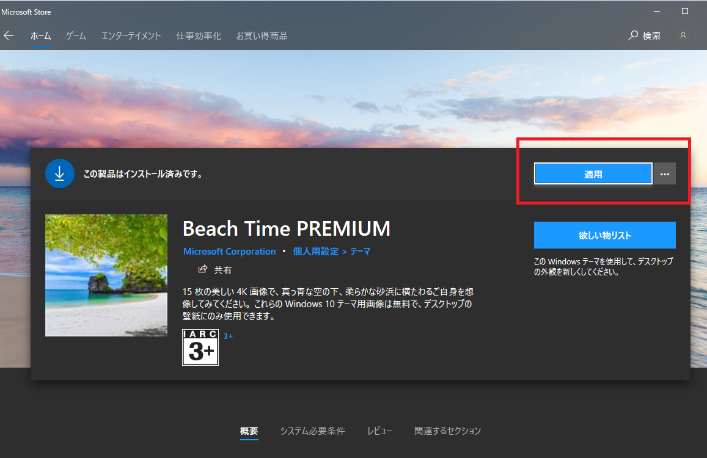
Task: Open the 検索 search icon
Action: point(633,35)
